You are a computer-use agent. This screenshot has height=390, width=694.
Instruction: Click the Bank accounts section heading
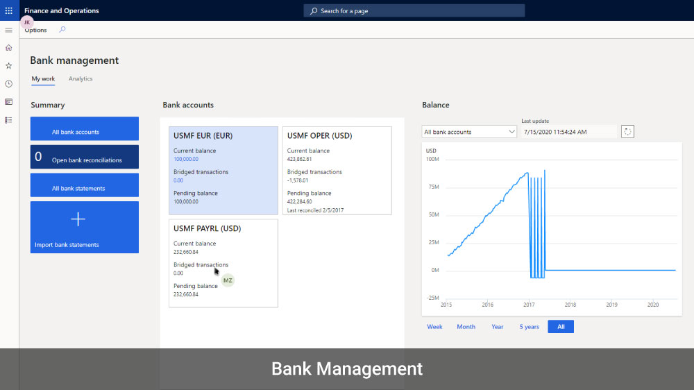pos(188,105)
